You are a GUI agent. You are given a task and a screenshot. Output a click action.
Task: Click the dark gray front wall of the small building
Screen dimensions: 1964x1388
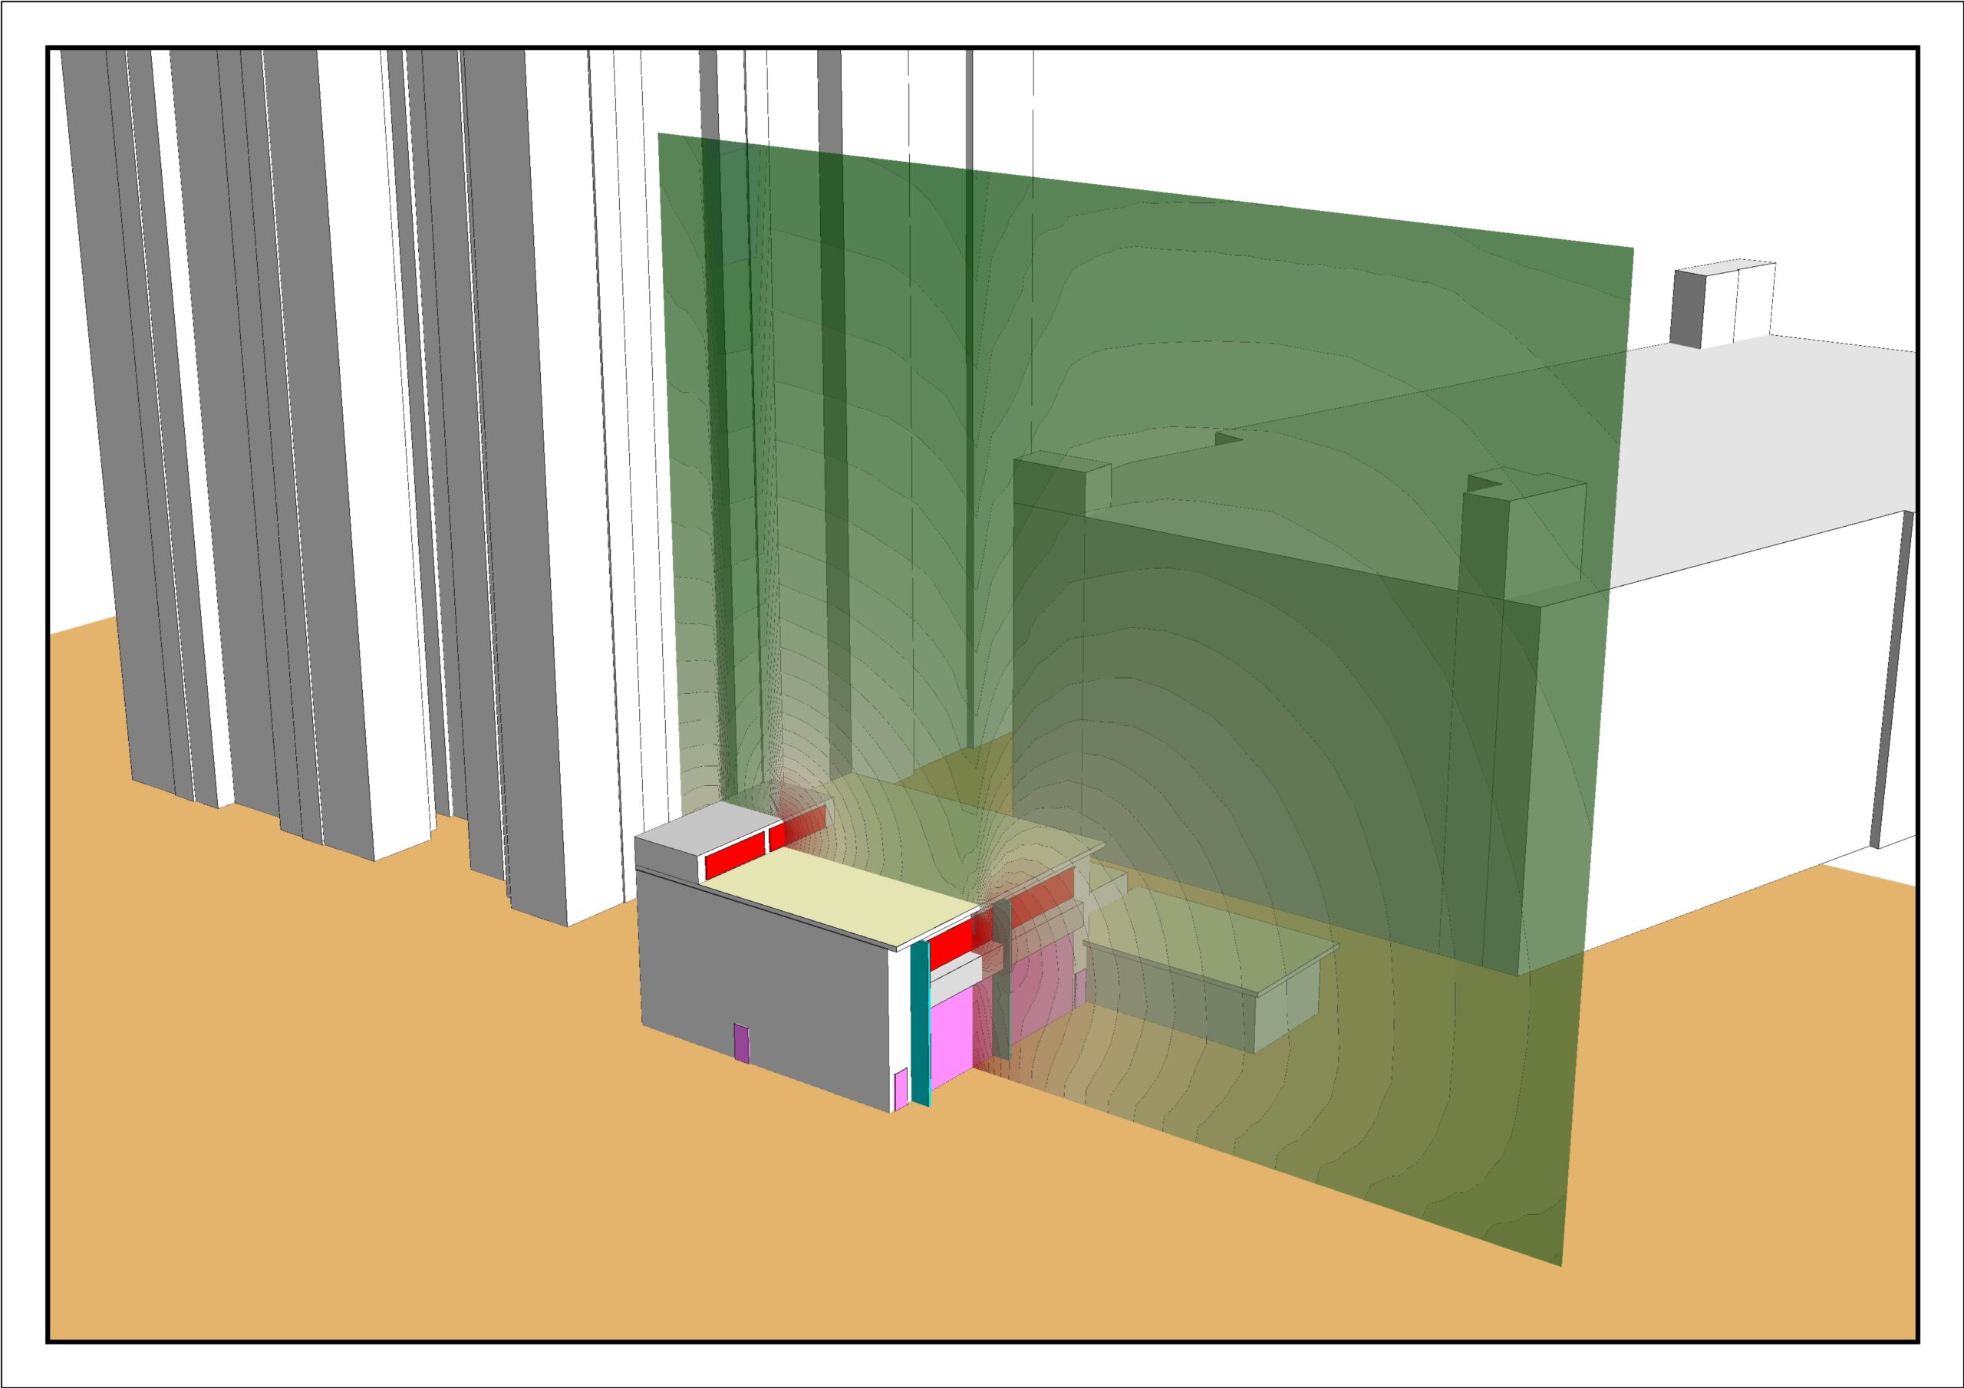click(x=769, y=975)
